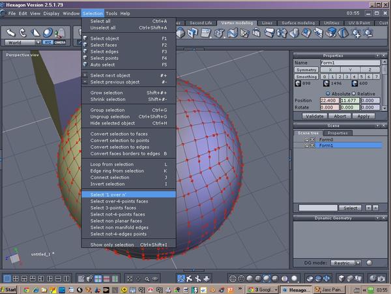The width and height of the screenshot is (391, 294).
Task: Select Form0 in the scene tree
Action: pyautogui.click(x=326, y=140)
